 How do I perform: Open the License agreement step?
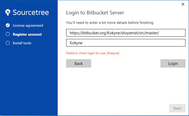(x=28, y=25)
